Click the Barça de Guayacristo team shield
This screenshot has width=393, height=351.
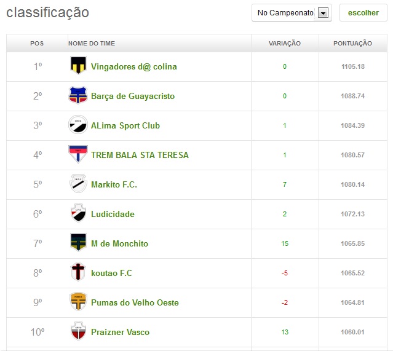click(78, 96)
